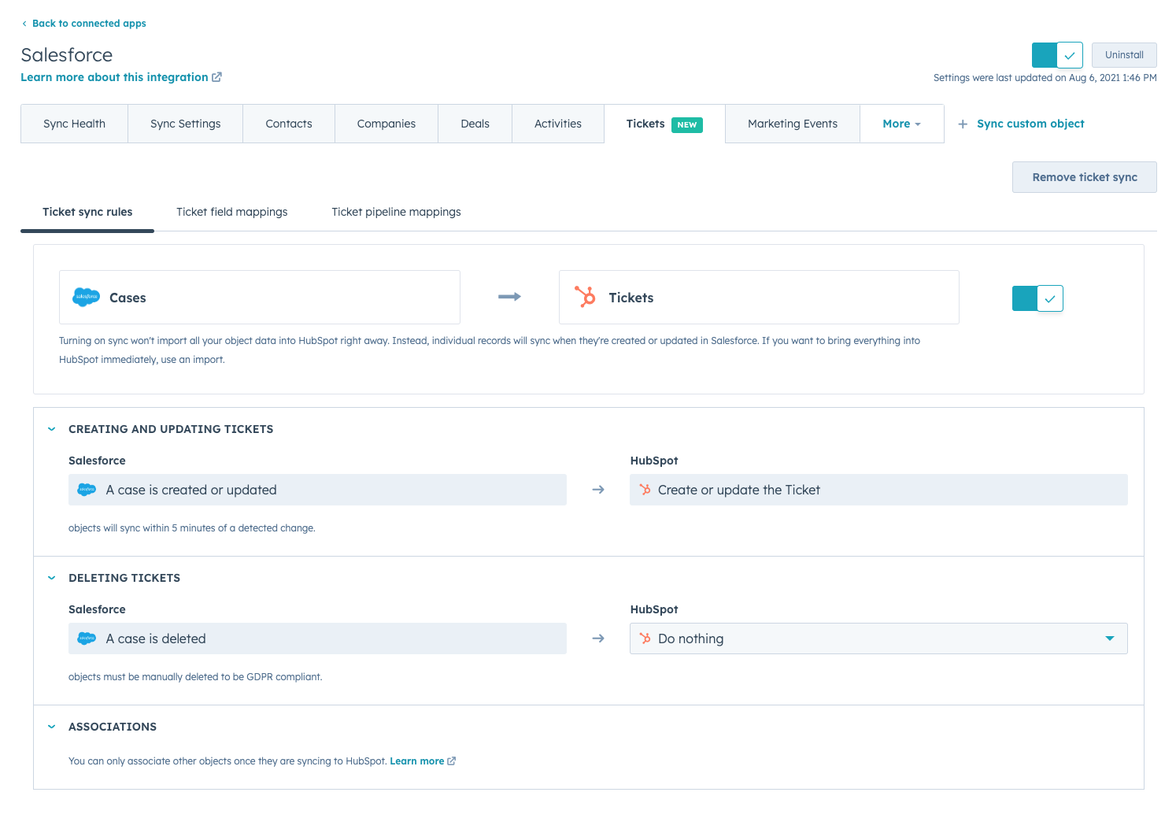Click HubSpot icon in Do nothing dropdown
Image resolution: width=1176 pixels, height=818 pixels.
645,638
